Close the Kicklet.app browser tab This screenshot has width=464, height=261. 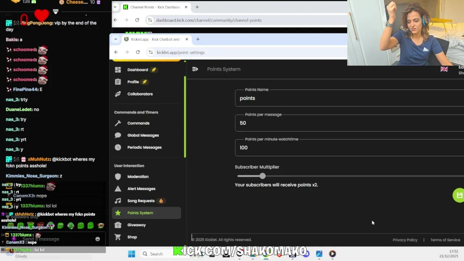pos(187,39)
